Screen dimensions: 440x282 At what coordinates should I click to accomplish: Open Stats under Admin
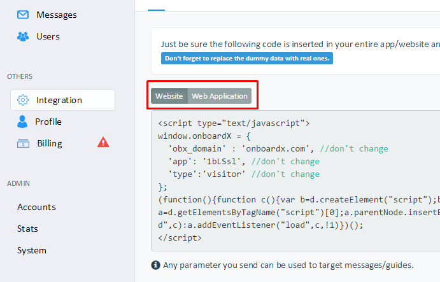click(27, 229)
